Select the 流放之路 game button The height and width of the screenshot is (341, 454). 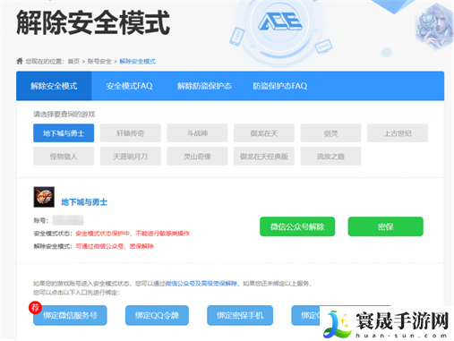pos(330,156)
